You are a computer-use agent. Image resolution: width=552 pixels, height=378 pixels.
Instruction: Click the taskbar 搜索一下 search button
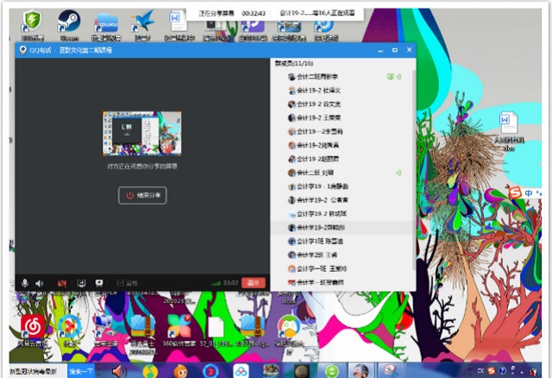point(82,371)
